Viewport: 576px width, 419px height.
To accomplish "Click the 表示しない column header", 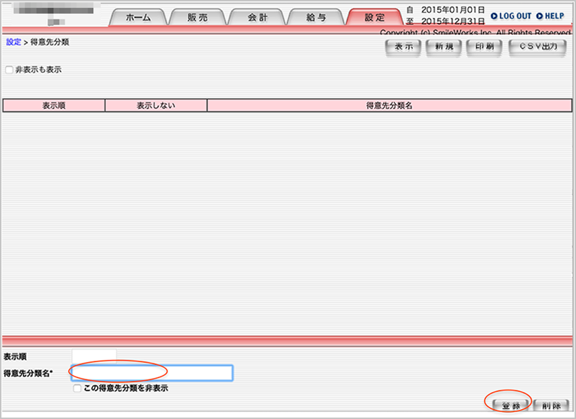I will pos(156,106).
